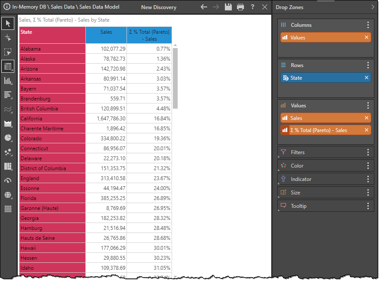Image resolution: width=380 pixels, height=281 pixels.
Task: Remove the State chip from Rows
Action: pyautogui.click(x=367, y=78)
